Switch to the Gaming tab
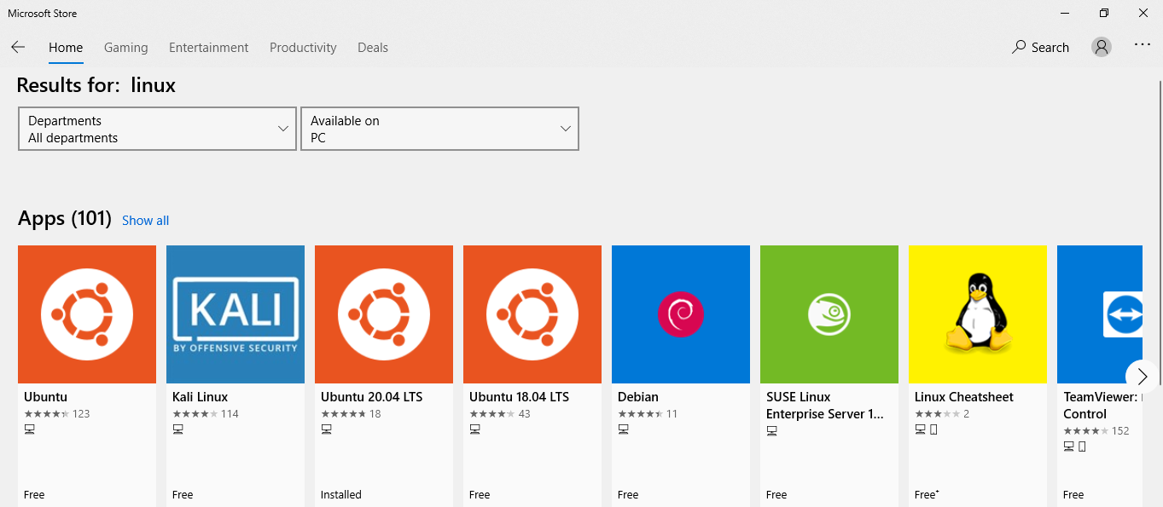The image size is (1163, 507). (126, 48)
